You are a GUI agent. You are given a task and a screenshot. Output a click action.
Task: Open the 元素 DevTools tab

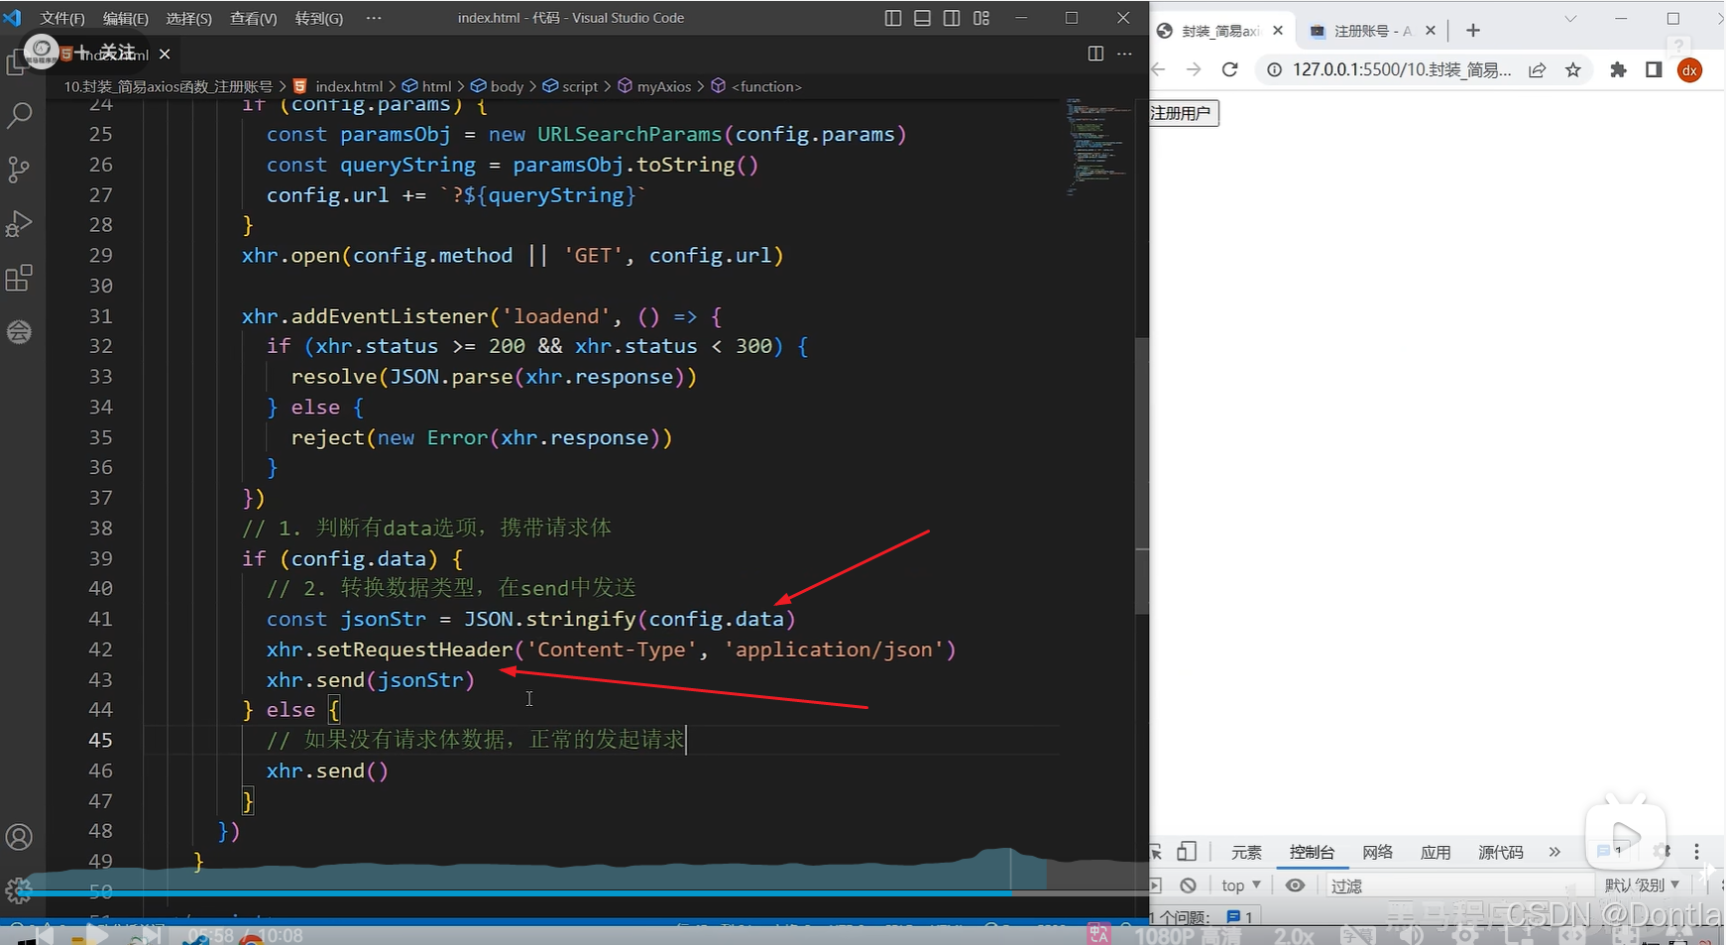click(x=1246, y=853)
